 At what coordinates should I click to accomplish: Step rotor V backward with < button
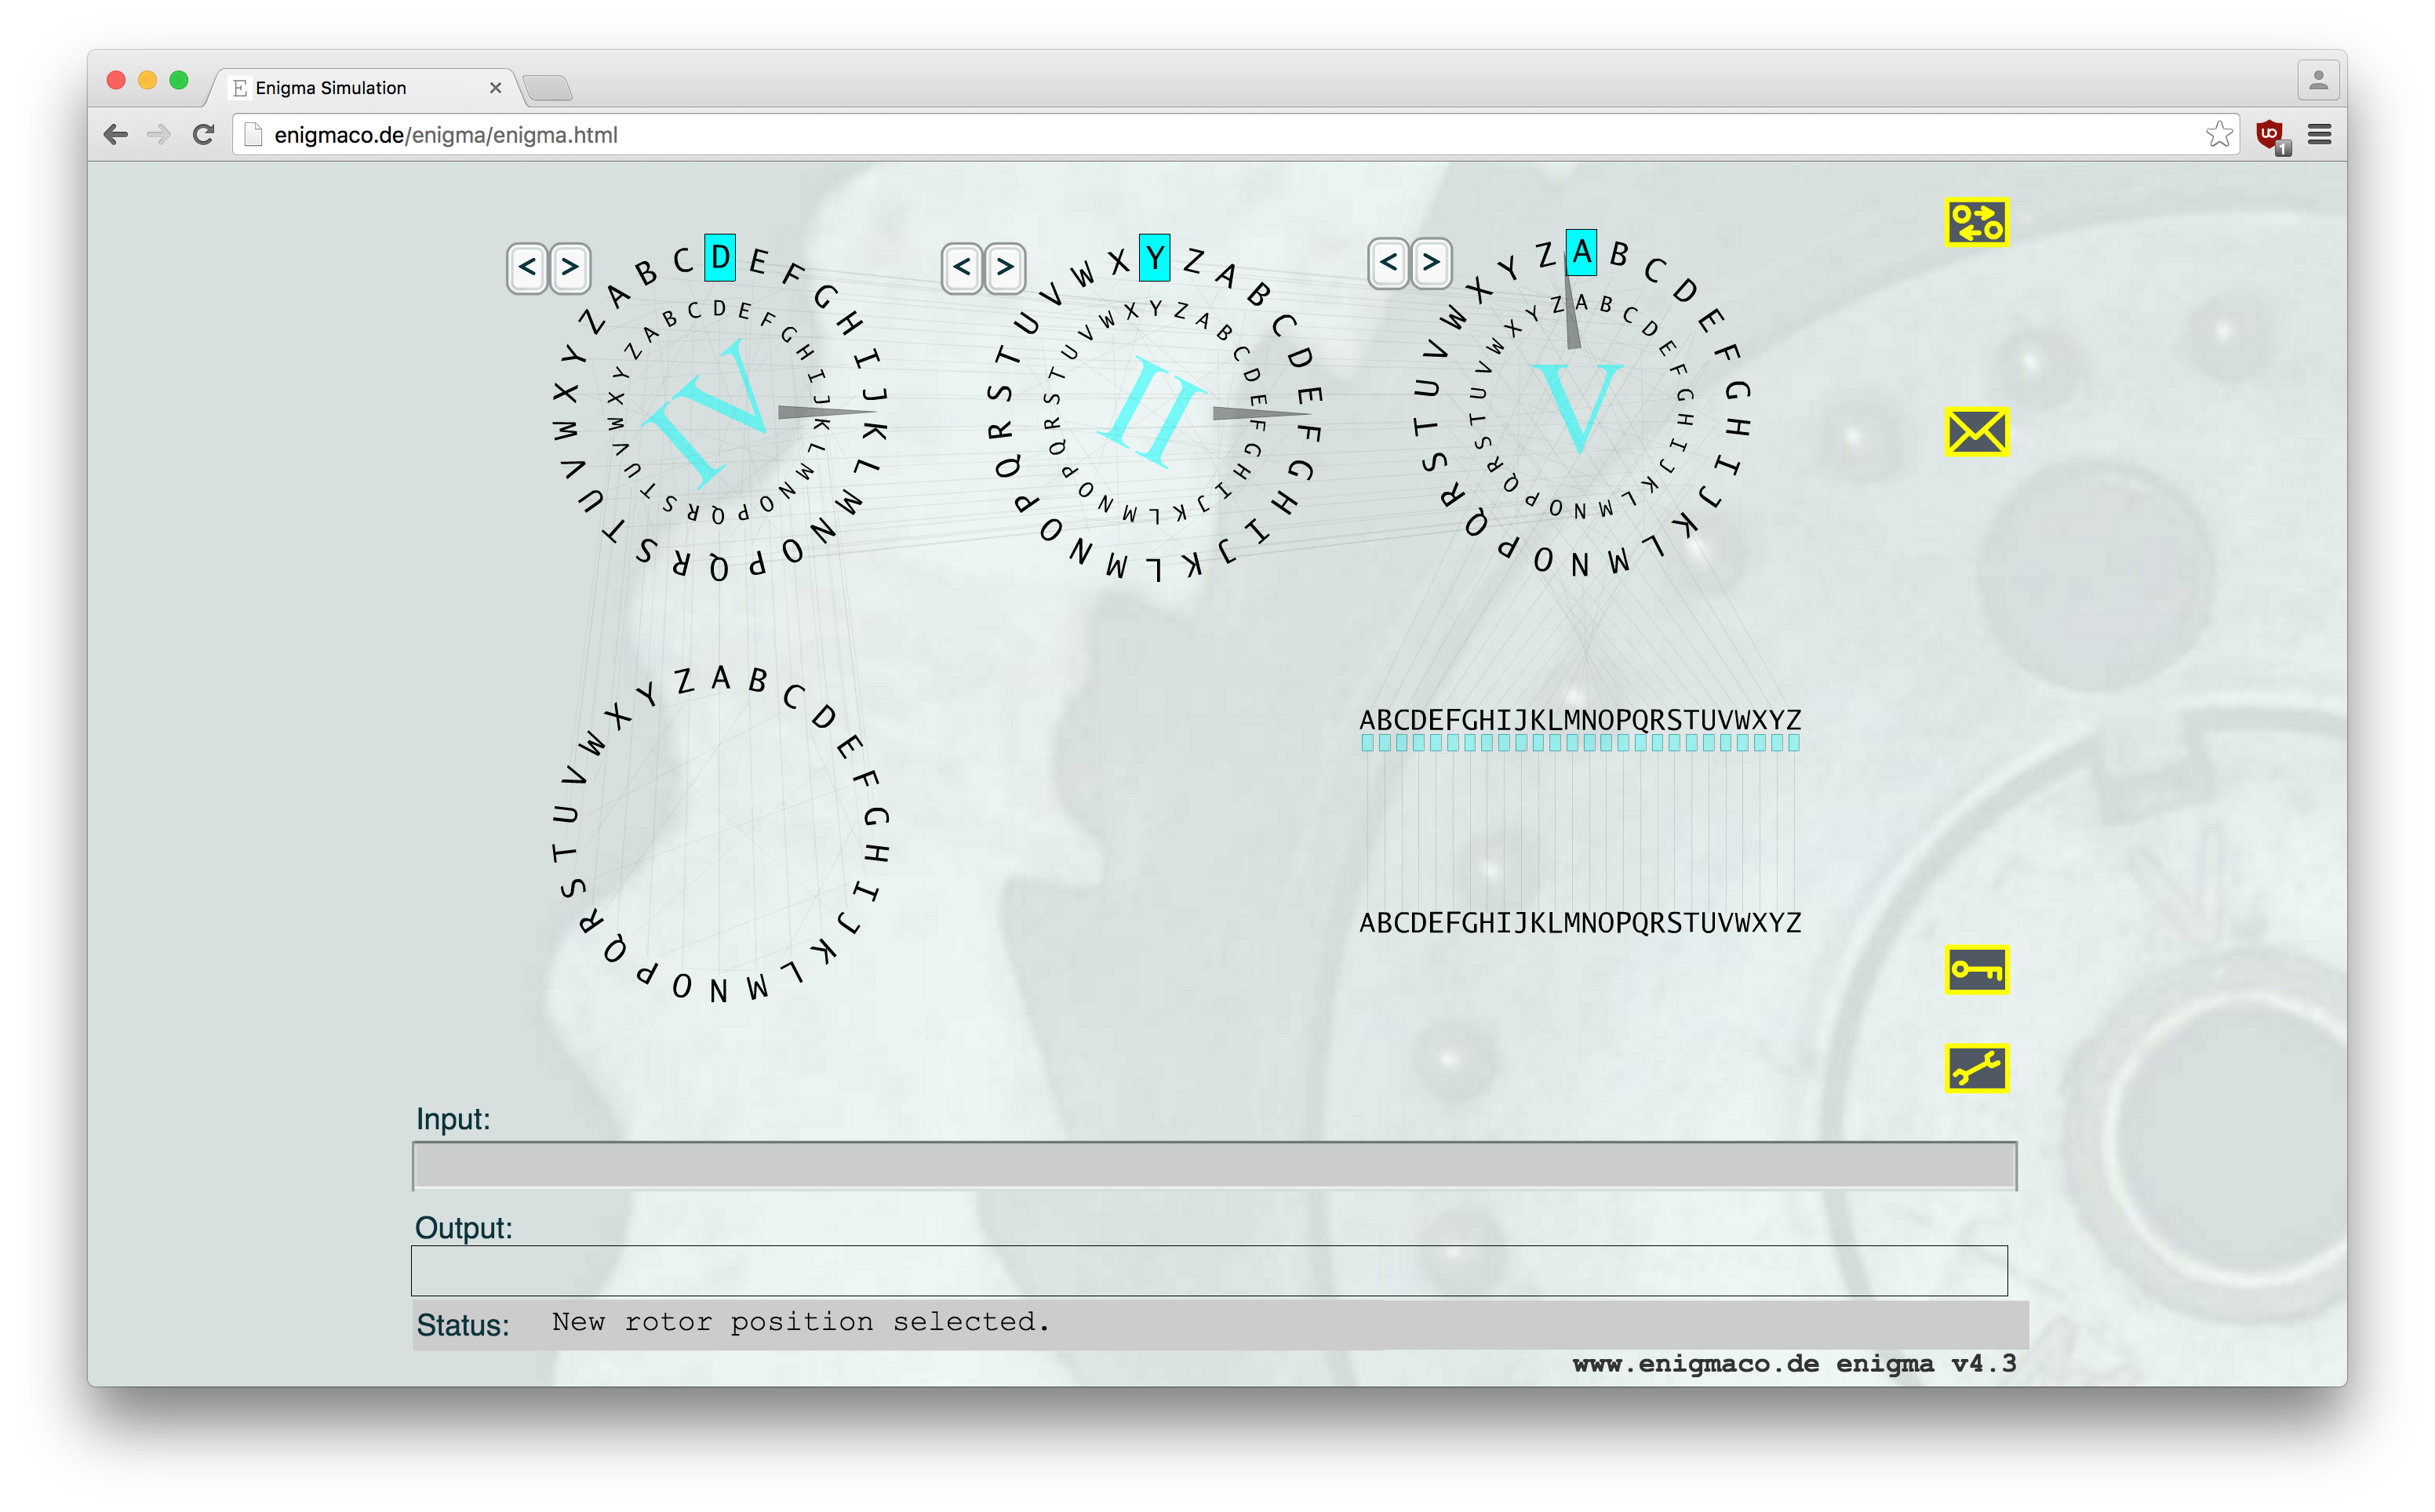pyautogui.click(x=1388, y=263)
